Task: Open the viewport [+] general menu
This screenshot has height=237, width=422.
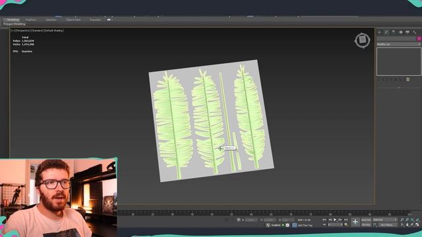Action: pyautogui.click(x=13, y=31)
